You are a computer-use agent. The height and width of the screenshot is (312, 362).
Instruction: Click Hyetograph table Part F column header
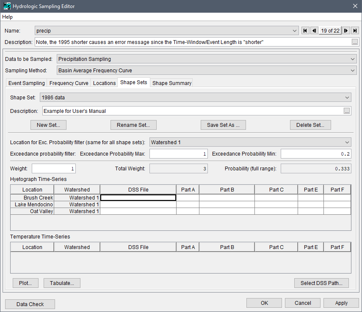337,189
